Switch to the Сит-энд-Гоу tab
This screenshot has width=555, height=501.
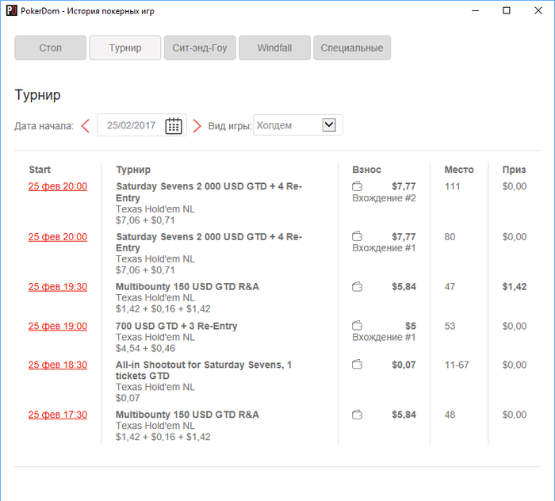[x=200, y=48]
